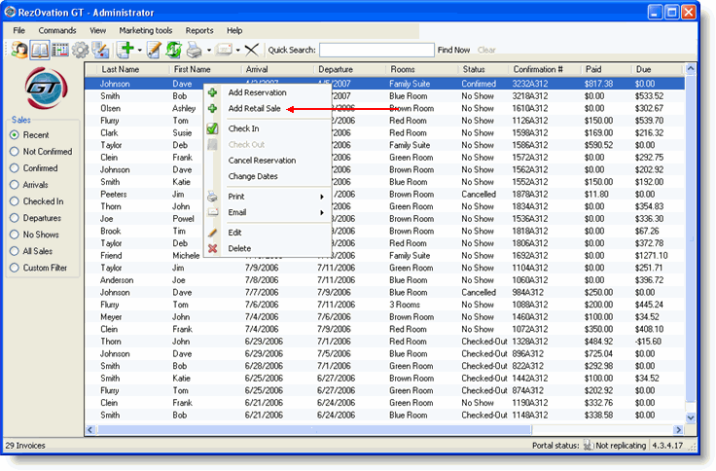This screenshot has width=716, height=471.
Task: Sort by the Status column header
Action: coord(483,69)
